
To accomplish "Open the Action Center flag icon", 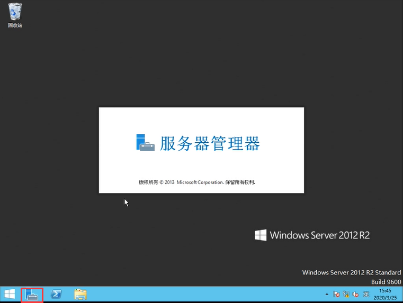I will pos(336,294).
